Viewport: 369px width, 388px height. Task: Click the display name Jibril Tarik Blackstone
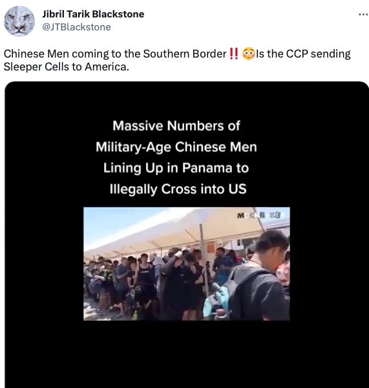(x=93, y=14)
